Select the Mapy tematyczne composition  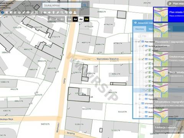169,74
